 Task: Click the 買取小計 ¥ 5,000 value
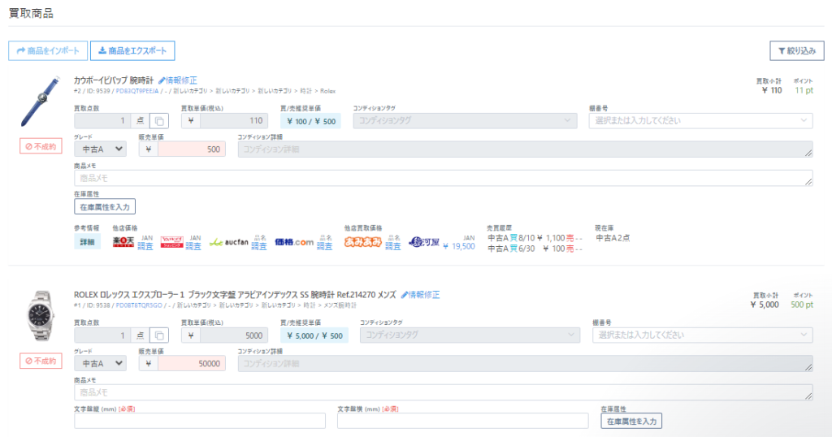click(x=765, y=305)
